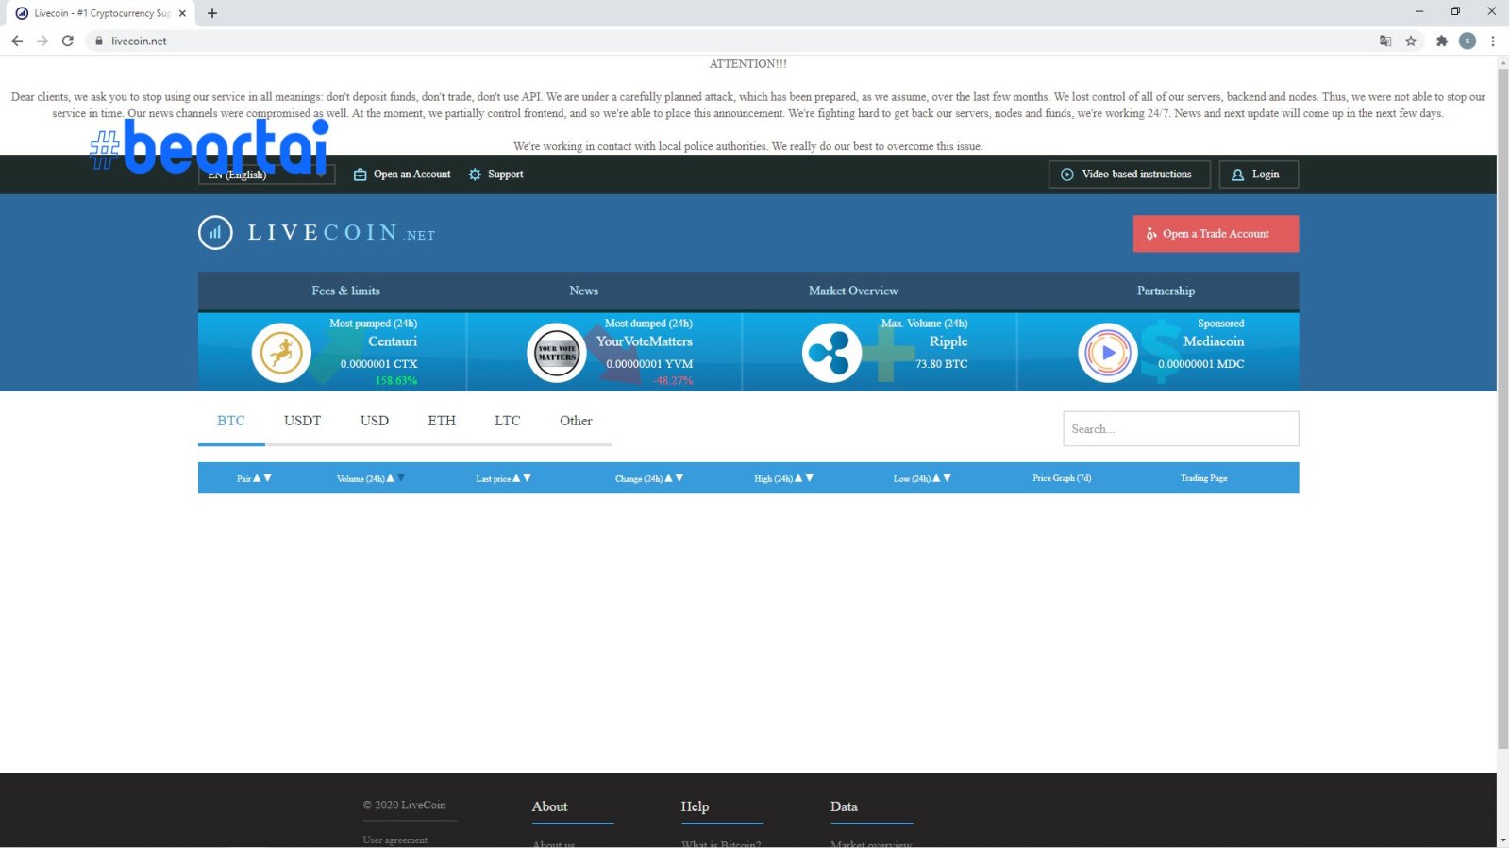Select the ETH market tab
This screenshot has width=1510, height=848.
pos(441,421)
